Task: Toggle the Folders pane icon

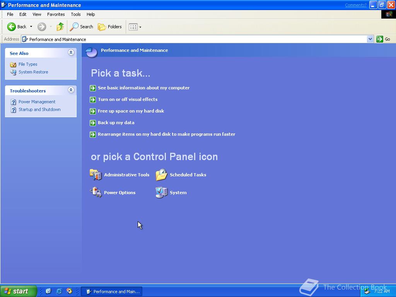Action: (x=102, y=27)
